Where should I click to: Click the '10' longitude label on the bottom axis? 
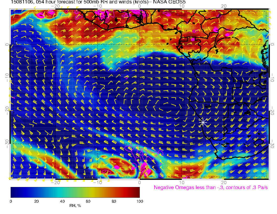tap(182, 183)
